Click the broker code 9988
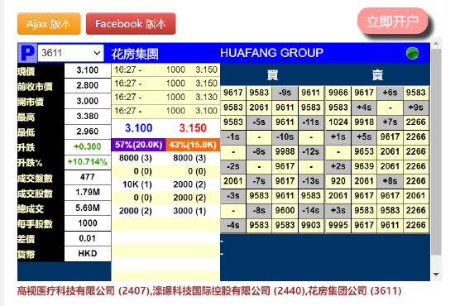 click(x=285, y=151)
